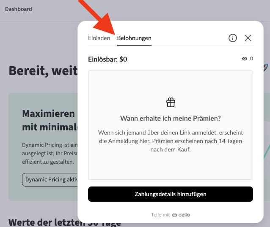270x227 pixels.
Task: Select the Belohnungen tab
Action: tap(134, 38)
